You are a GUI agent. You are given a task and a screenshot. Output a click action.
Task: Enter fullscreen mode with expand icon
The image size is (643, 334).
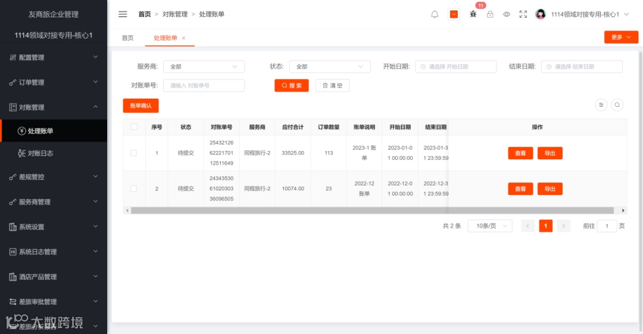click(523, 14)
